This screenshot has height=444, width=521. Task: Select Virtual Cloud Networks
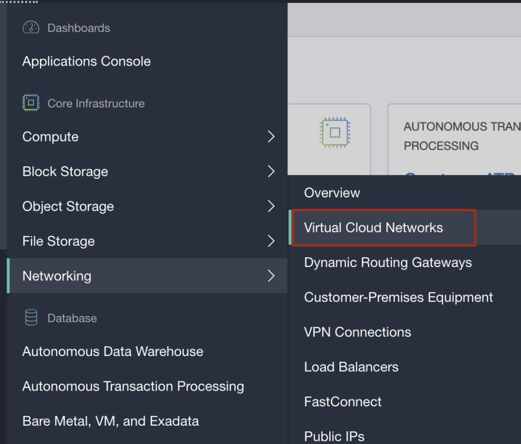pyautogui.click(x=373, y=227)
